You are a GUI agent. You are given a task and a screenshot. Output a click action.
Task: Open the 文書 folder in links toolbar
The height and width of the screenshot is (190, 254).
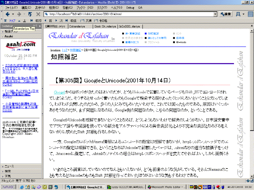coord(86,21)
